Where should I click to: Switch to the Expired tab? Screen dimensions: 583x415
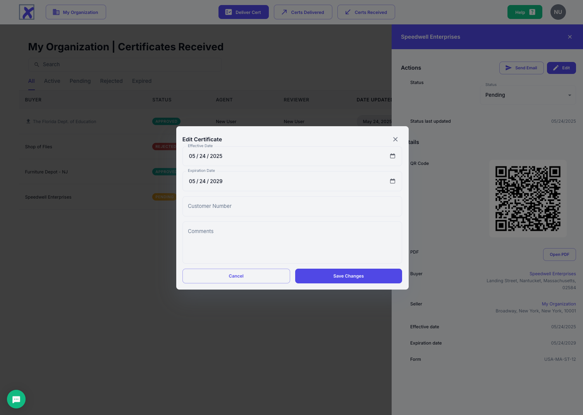(142, 81)
